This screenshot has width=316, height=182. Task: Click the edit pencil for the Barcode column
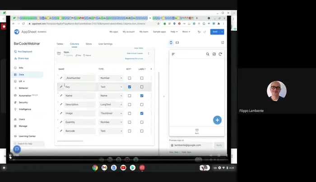61,131
